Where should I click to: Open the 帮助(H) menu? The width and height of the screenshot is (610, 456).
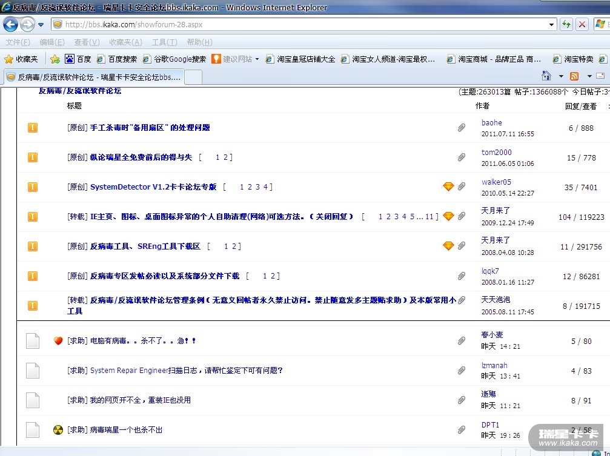coord(199,42)
